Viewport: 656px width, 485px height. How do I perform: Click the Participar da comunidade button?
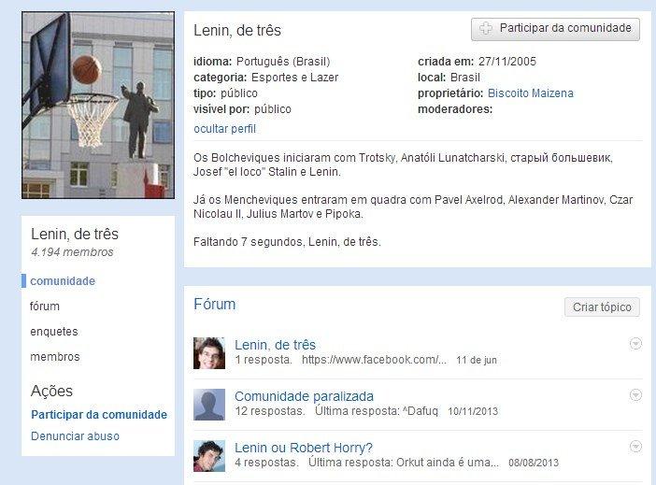(x=556, y=28)
